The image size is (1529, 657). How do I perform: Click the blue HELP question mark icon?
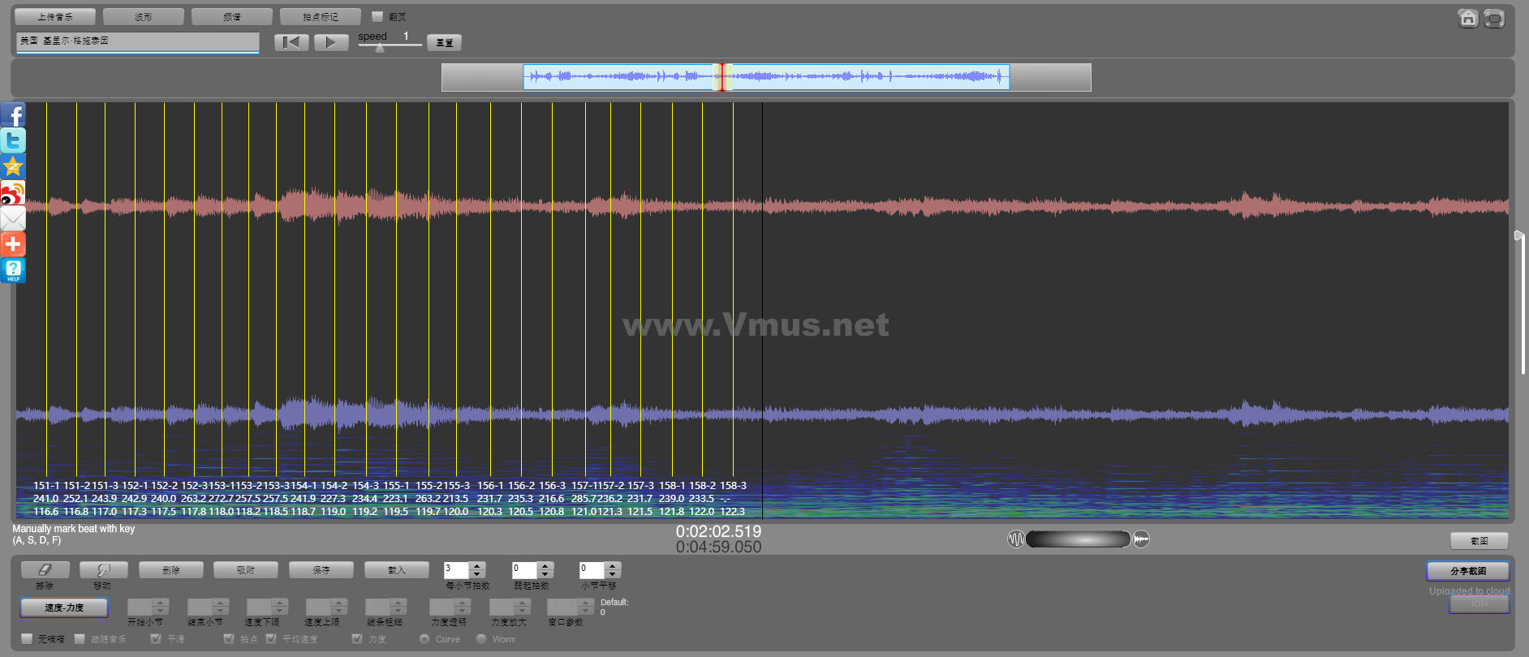[x=13, y=270]
